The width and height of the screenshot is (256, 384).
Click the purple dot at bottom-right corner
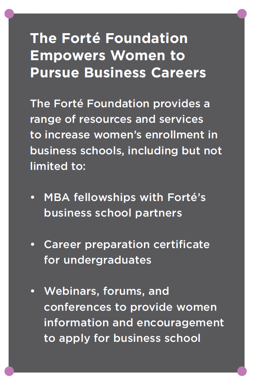tap(242, 371)
